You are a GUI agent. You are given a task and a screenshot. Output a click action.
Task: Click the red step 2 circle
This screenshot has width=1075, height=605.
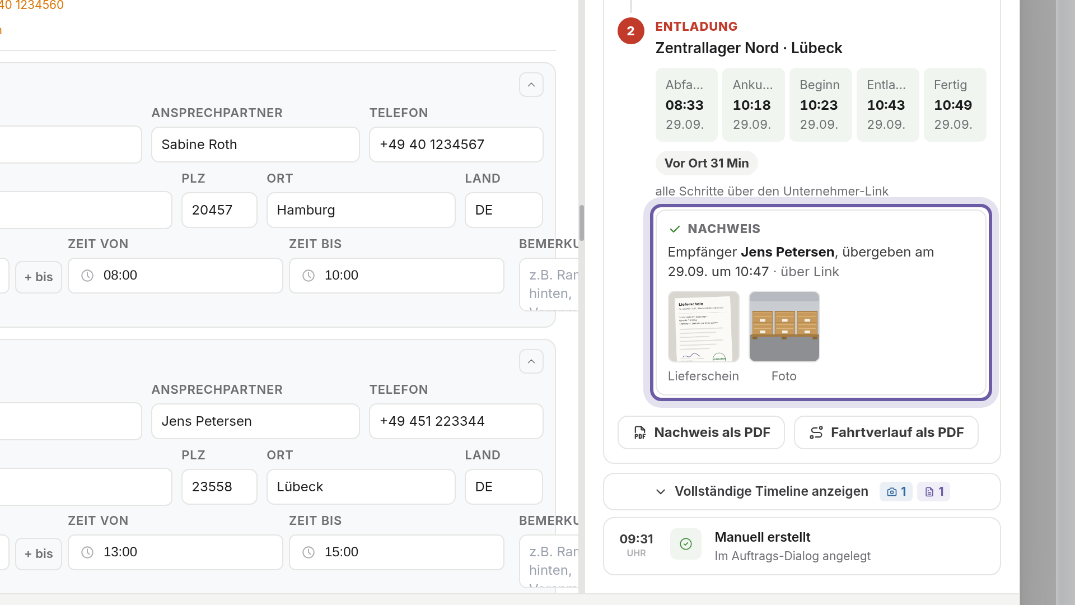(x=631, y=31)
